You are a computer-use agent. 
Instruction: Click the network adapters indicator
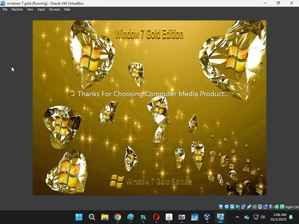click(x=243, y=207)
